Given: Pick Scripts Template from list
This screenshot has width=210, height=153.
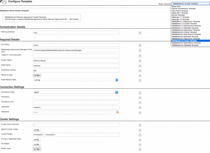Looking at the screenshot, I should tap(191, 15).
